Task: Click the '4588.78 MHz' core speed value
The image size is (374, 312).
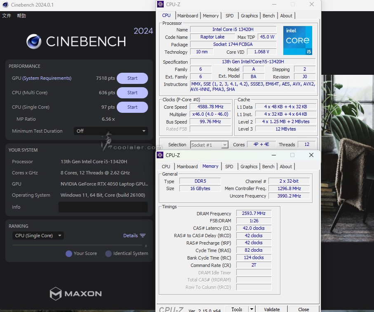Action: tap(210, 107)
